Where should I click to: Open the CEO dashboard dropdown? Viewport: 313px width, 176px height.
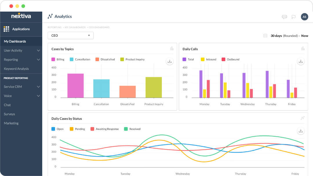70,35
